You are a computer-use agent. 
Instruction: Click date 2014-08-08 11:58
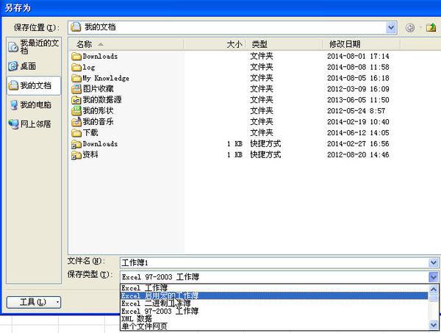358,68
